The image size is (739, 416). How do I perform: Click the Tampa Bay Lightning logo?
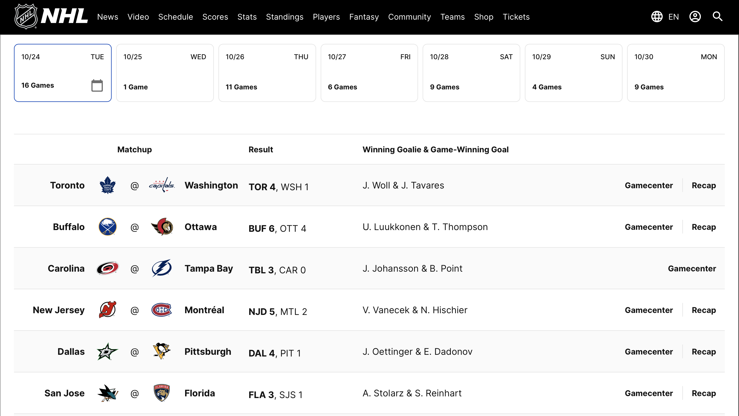click(162, 269)
